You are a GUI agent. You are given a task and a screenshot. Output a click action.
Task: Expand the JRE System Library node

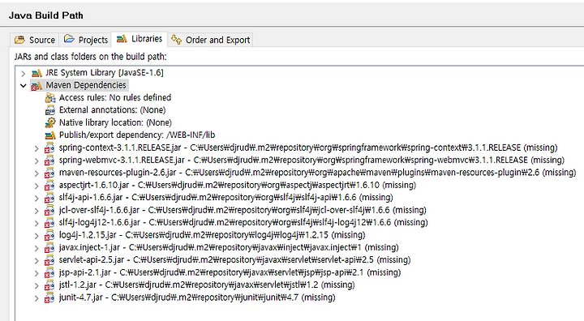[23, 74]
